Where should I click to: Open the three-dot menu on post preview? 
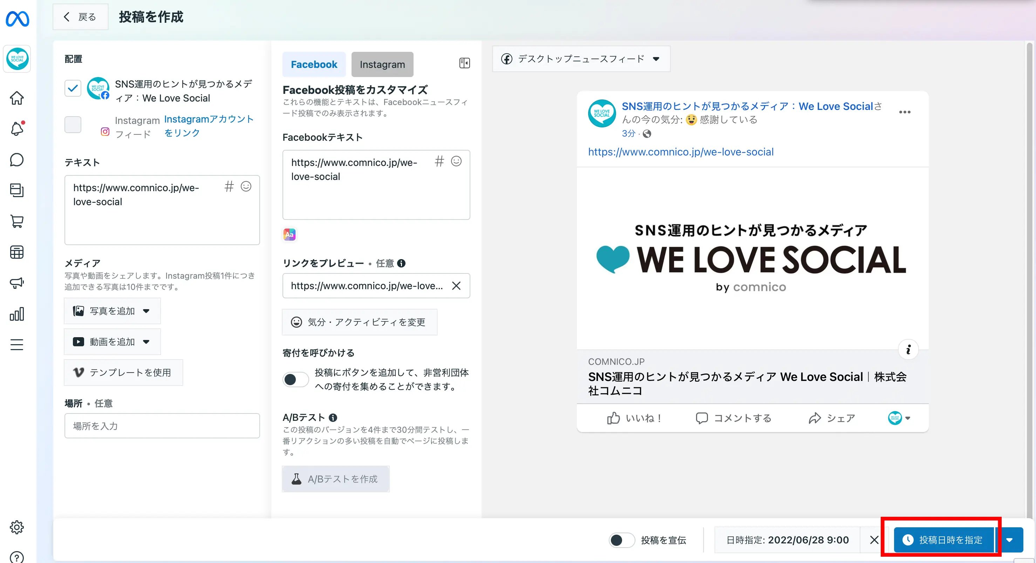[905, 112]
